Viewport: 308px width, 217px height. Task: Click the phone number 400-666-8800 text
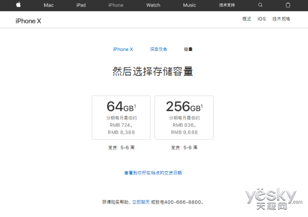(x=182, y=202)
